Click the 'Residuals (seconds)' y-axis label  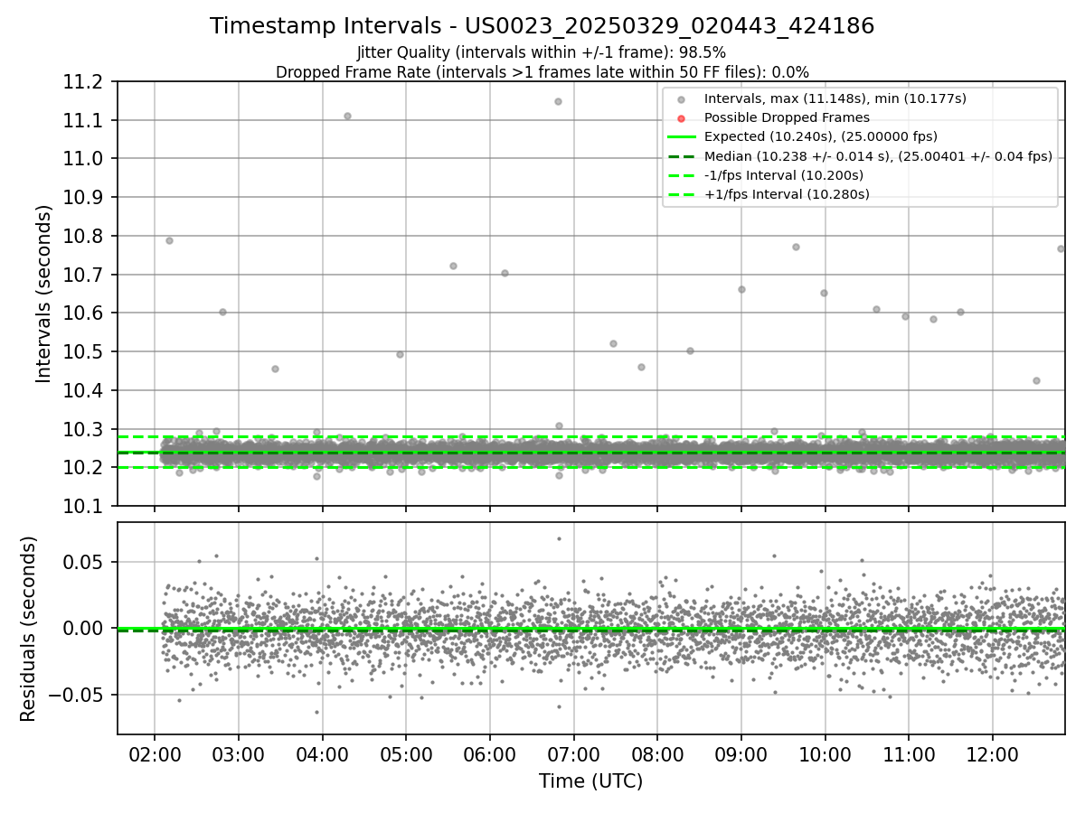tap(28, 629)
